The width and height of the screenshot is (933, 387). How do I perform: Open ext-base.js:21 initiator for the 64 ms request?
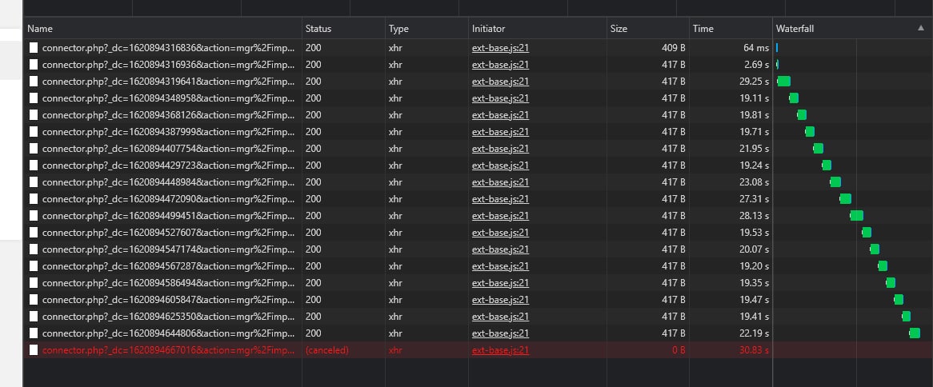point(500,47)
